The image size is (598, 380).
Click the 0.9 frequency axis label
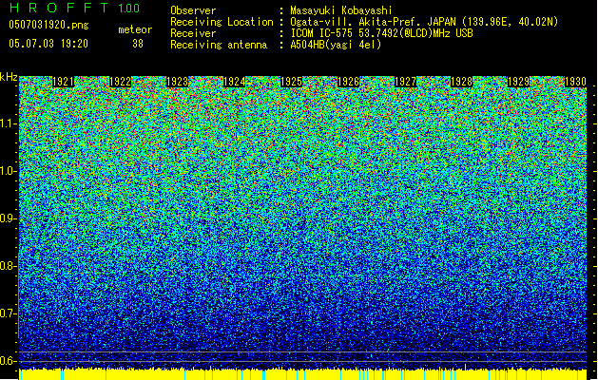point(8,218)
